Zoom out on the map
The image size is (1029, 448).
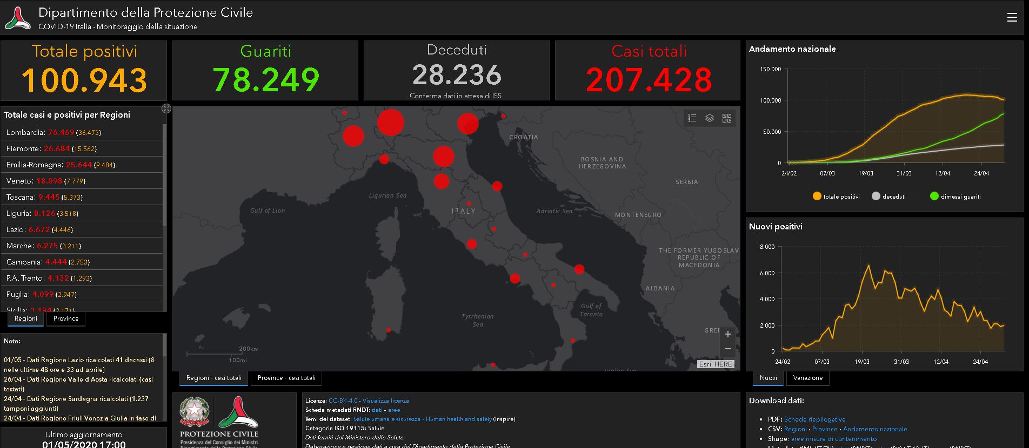point(727,349)
